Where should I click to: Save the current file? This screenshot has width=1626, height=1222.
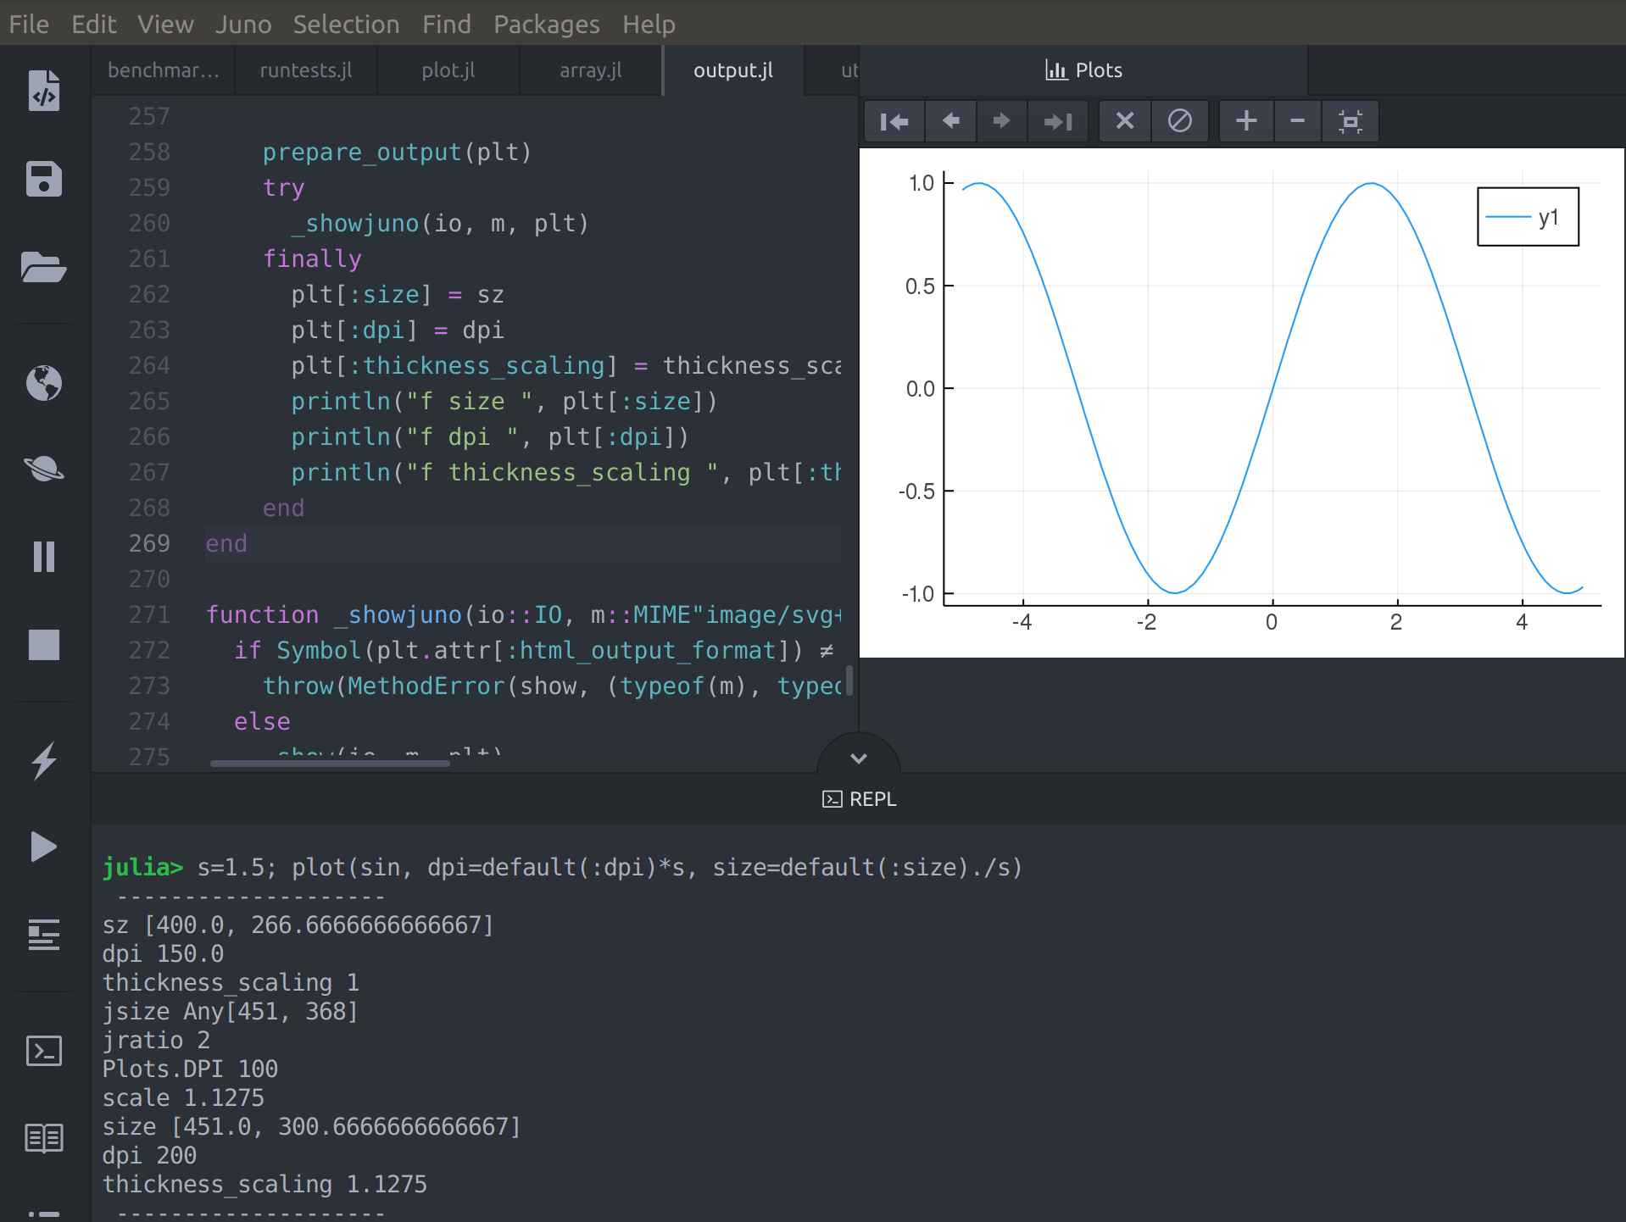click(43, 180)
